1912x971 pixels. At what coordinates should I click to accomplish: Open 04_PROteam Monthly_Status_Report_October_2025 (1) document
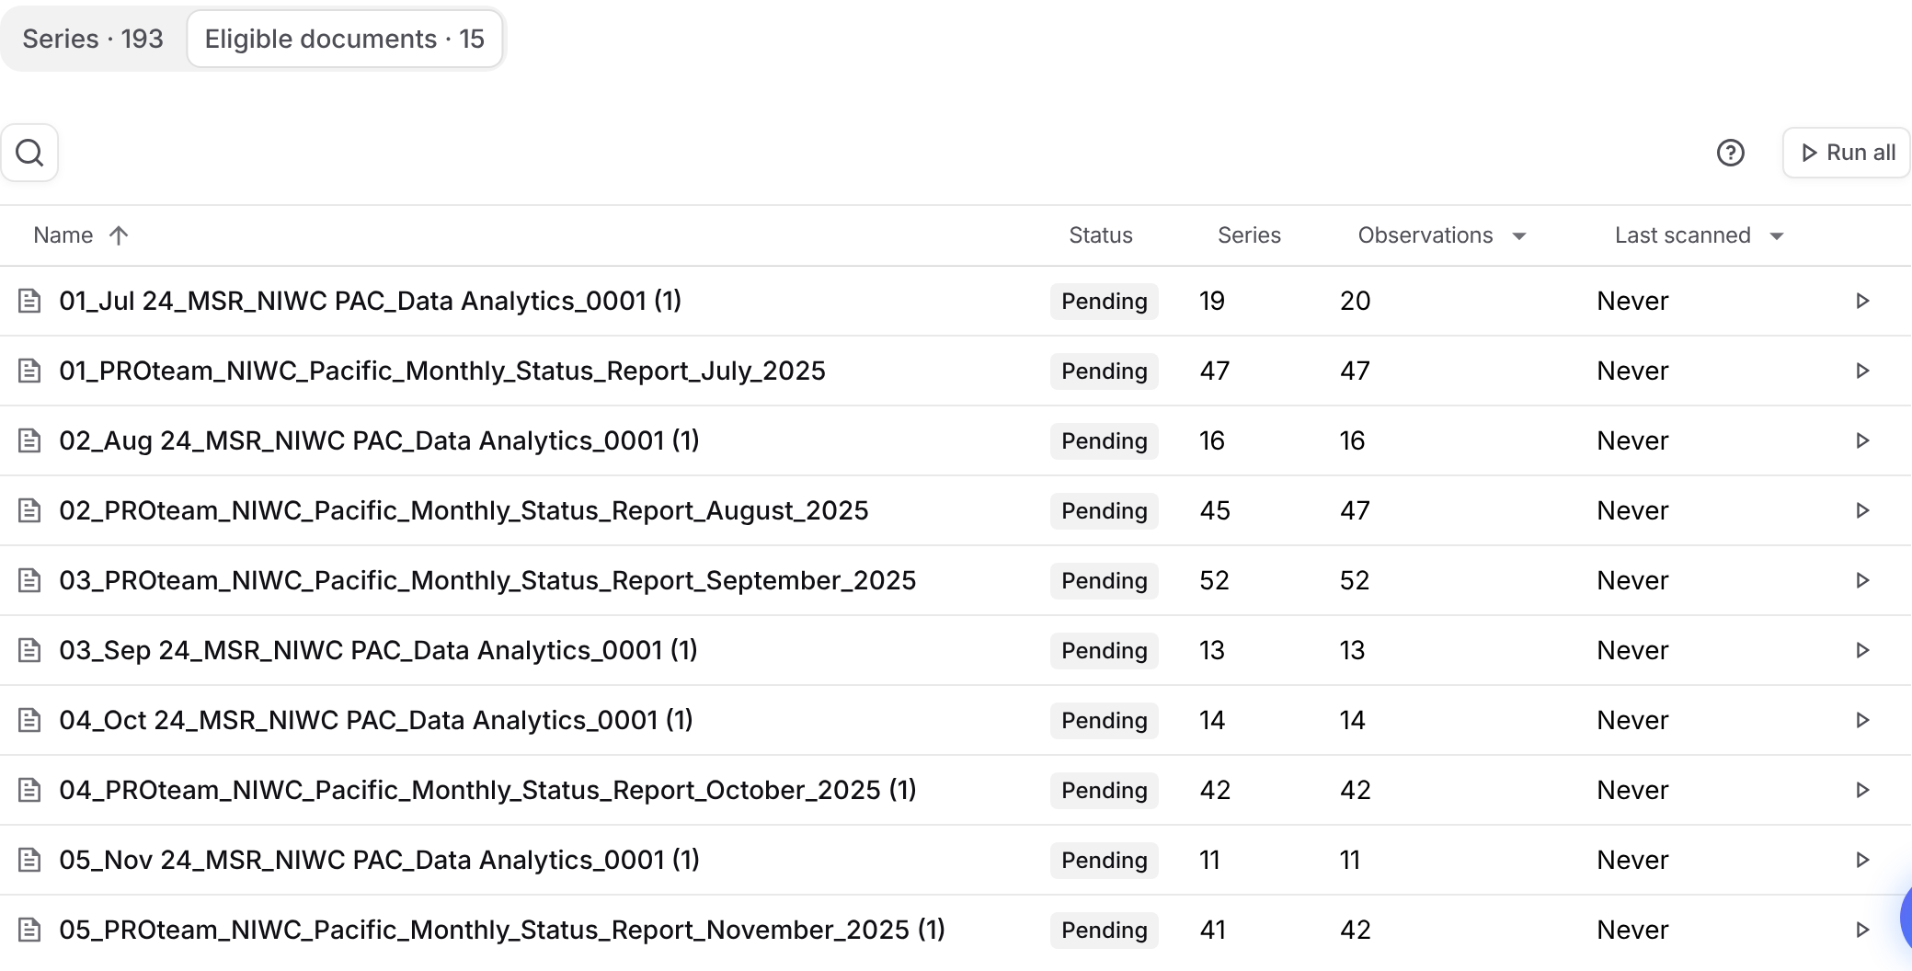point(487,790)
